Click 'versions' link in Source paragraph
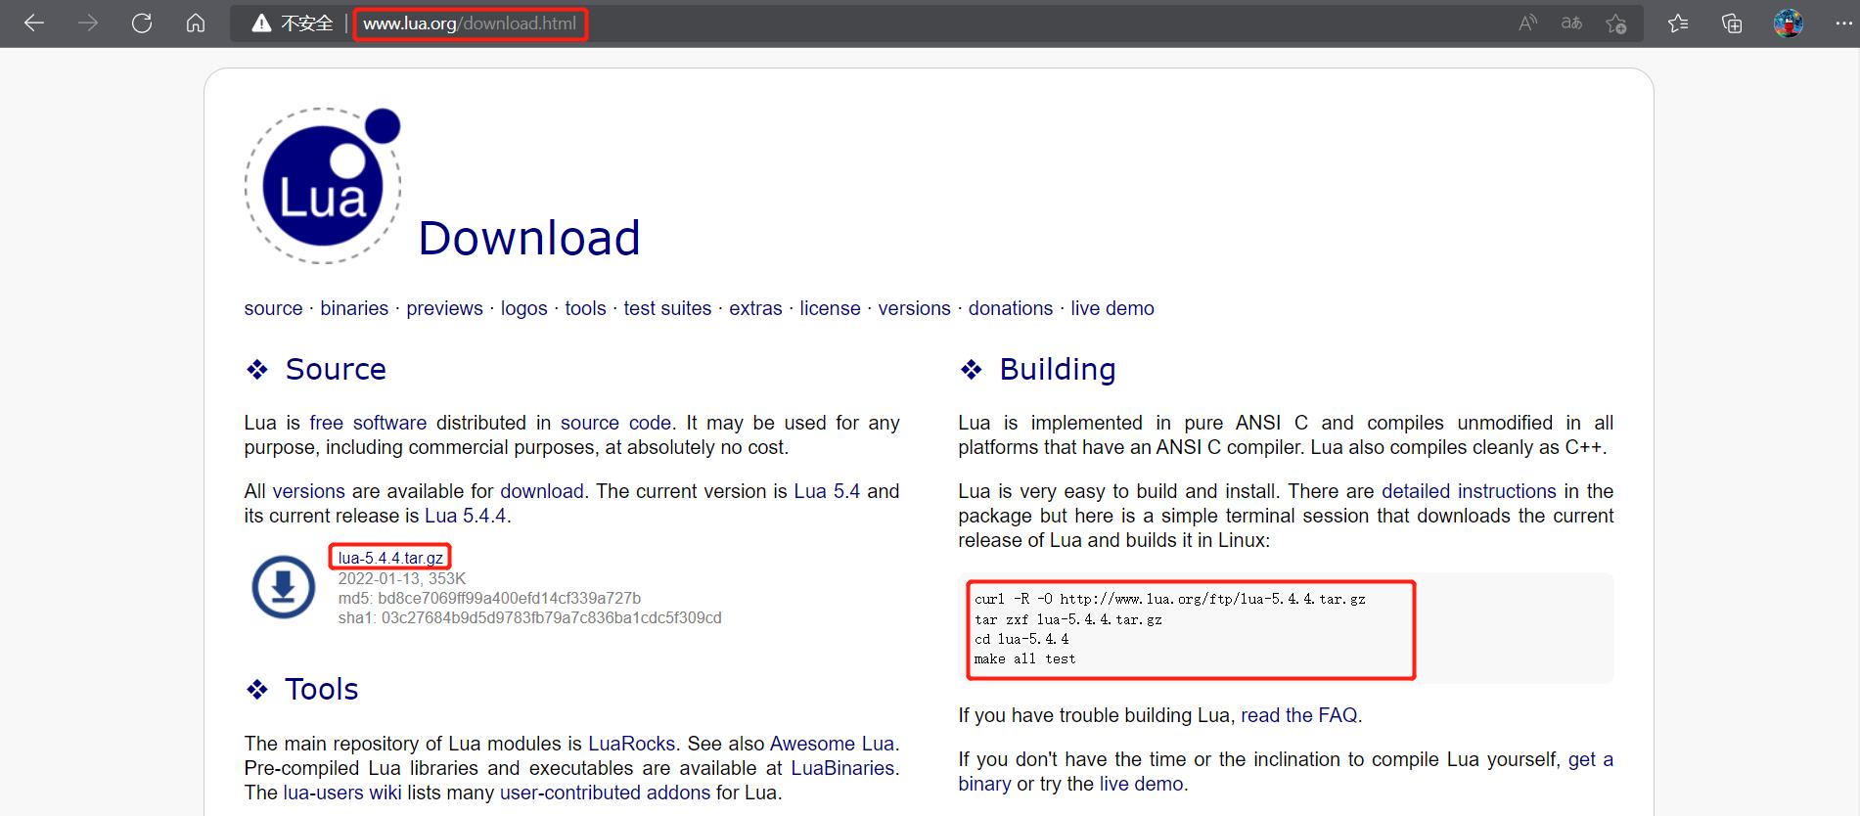The width and height of the screenshot is (1860, 816). click(x=308, y=491)
